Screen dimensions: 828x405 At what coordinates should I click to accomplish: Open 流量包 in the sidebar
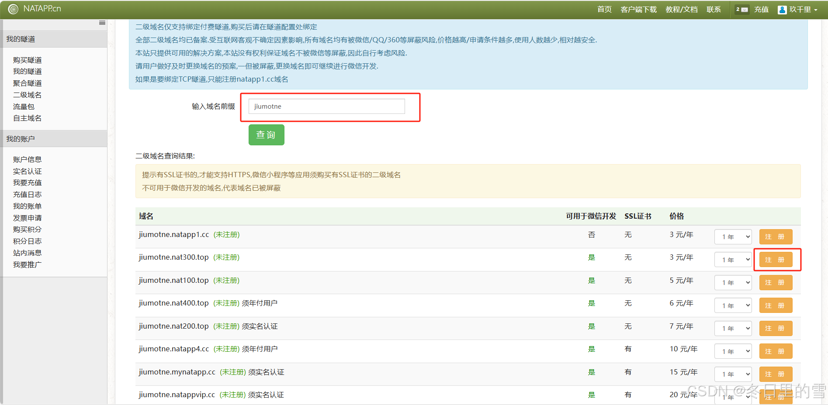24,106
